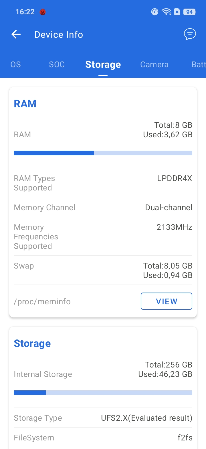206x449 pixels.
Task: Open the Camera tab
Action: pyautogui.click(x=154, y=65)
